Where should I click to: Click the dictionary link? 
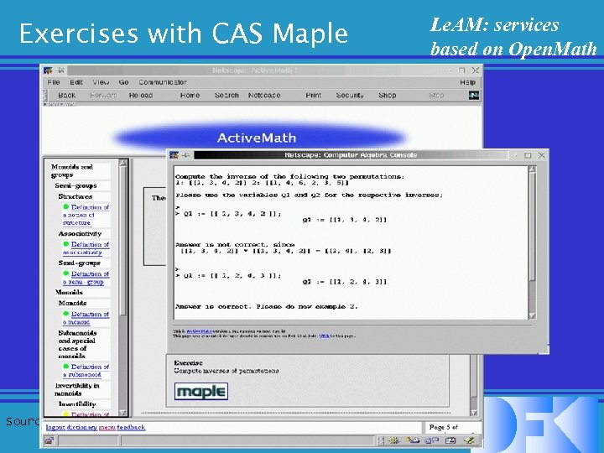click(x=82, y=427)
